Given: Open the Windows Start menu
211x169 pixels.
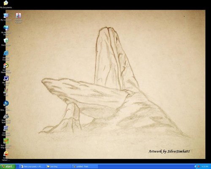Looking at the screenshot, I should [8, 166].
